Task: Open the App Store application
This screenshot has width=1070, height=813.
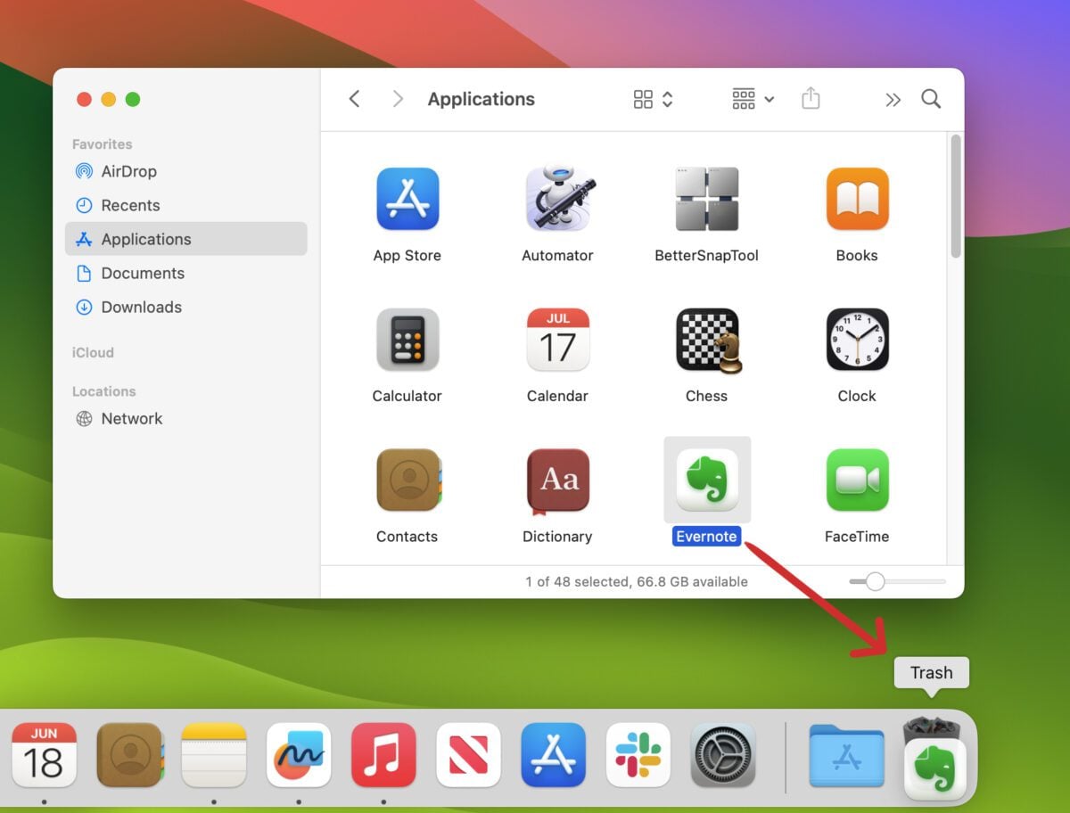Action: (407, 199)
